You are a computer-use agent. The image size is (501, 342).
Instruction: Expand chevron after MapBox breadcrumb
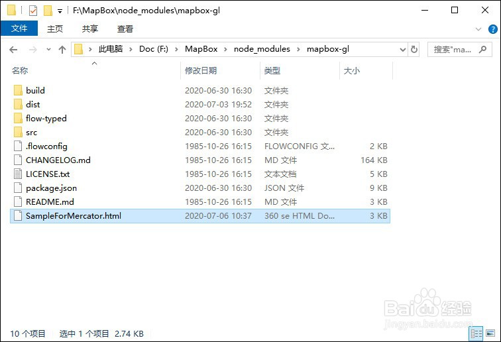[225, 50]
